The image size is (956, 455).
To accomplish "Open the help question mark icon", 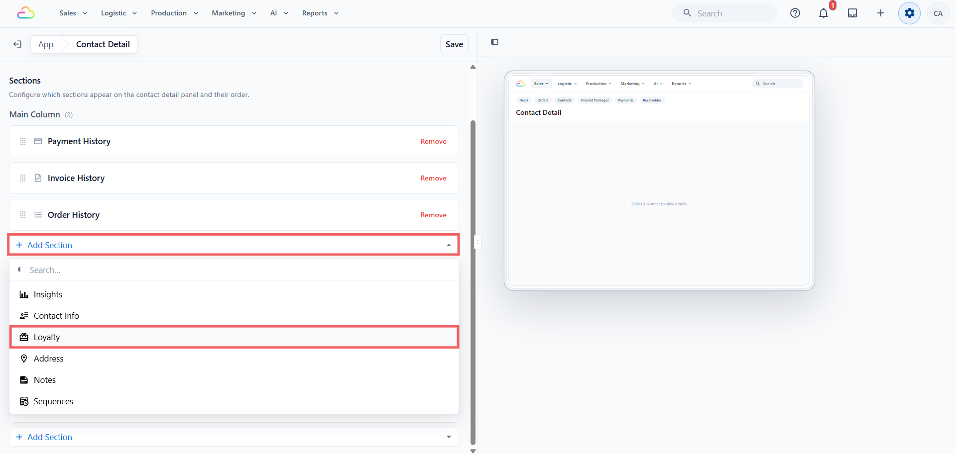I will pos(795,13).
